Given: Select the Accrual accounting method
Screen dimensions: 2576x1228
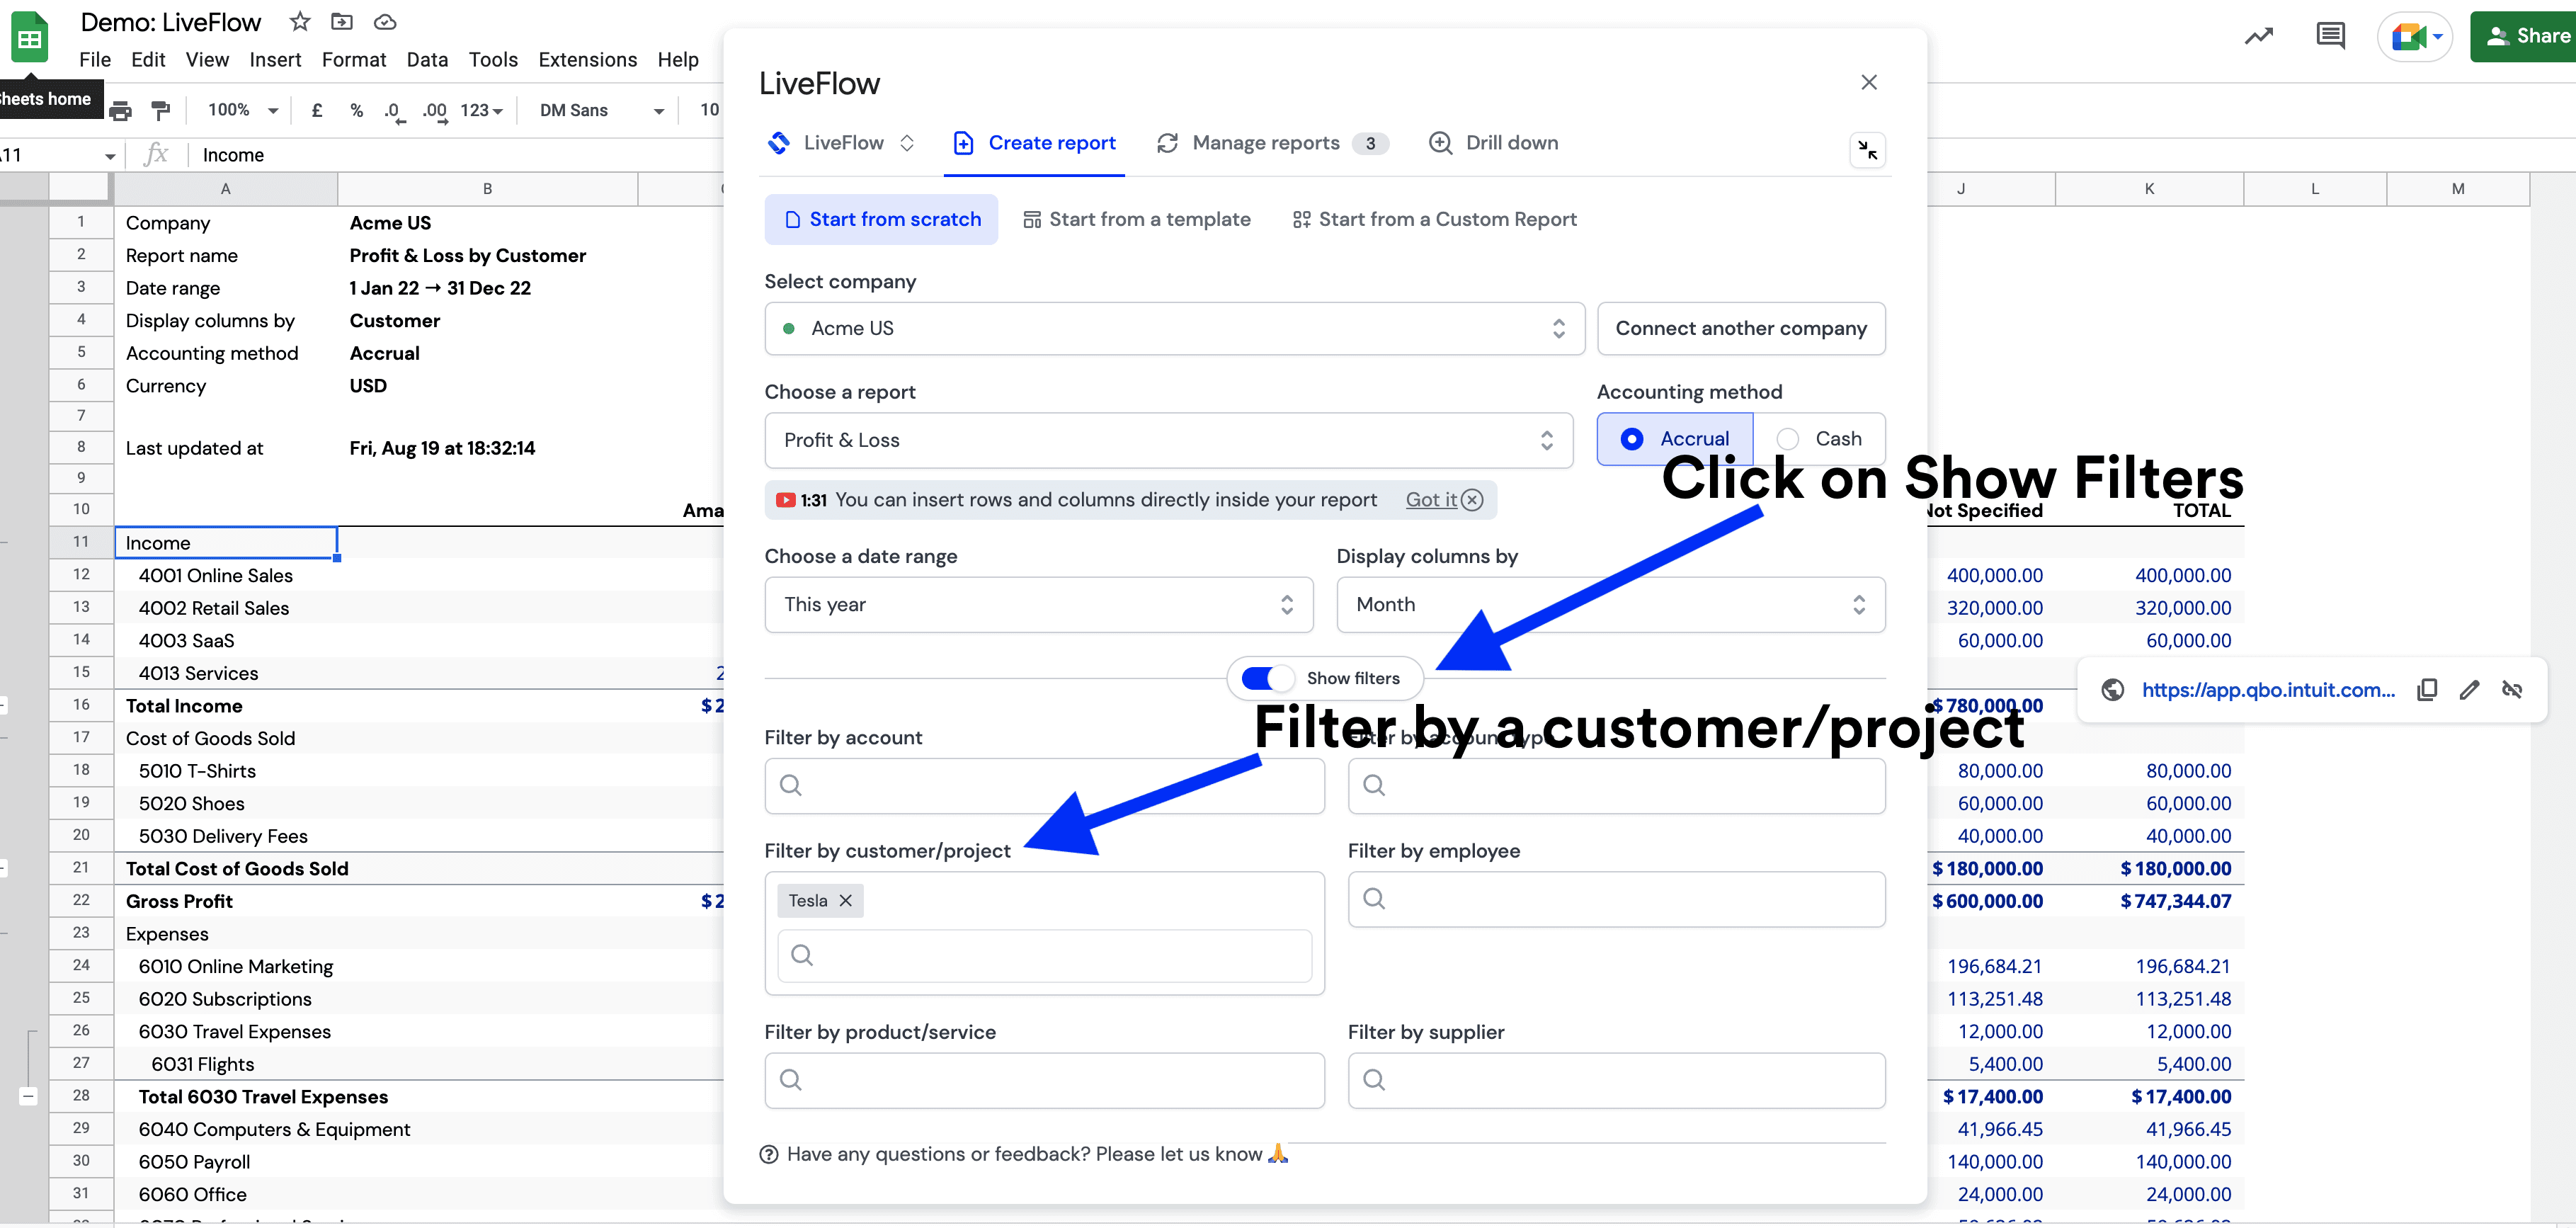Looking at the screenshot, I should [1634, 438].
